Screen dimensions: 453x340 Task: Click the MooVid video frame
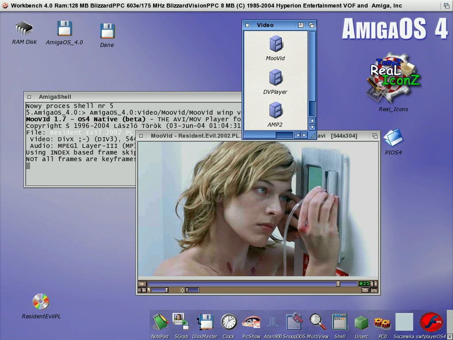click(258, 209)
